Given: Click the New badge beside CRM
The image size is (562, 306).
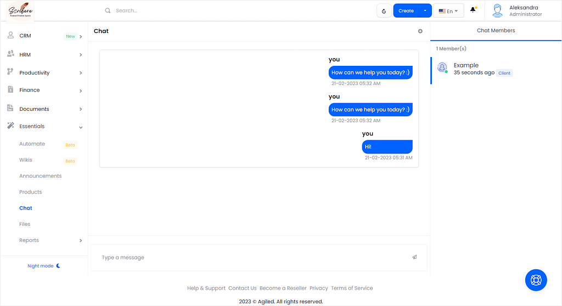Looking at the screenshot, I should tap(70, 36).
